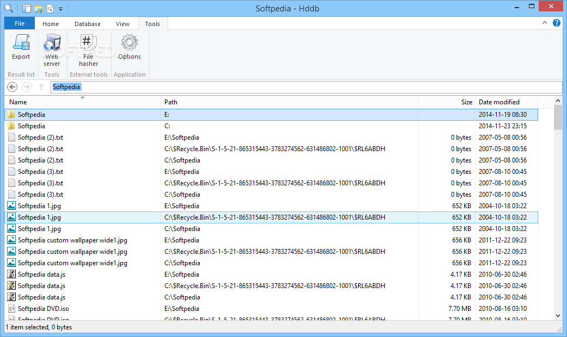Viewport: 567px width, 337px height.
Task: Click image icon of Softpedia 1.jpg in E:\Softpedia
Action: [11, 206]
